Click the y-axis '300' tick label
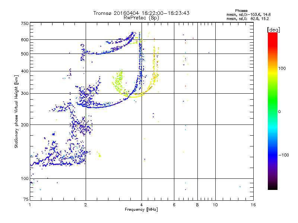The width and height of the screenshot is (298, 223). click(x=25, y=94)
